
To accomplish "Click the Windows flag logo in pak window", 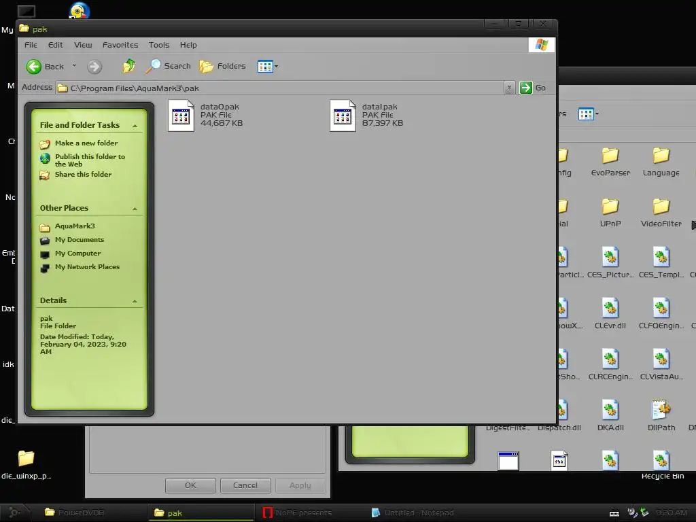I will tap(542, 45).
